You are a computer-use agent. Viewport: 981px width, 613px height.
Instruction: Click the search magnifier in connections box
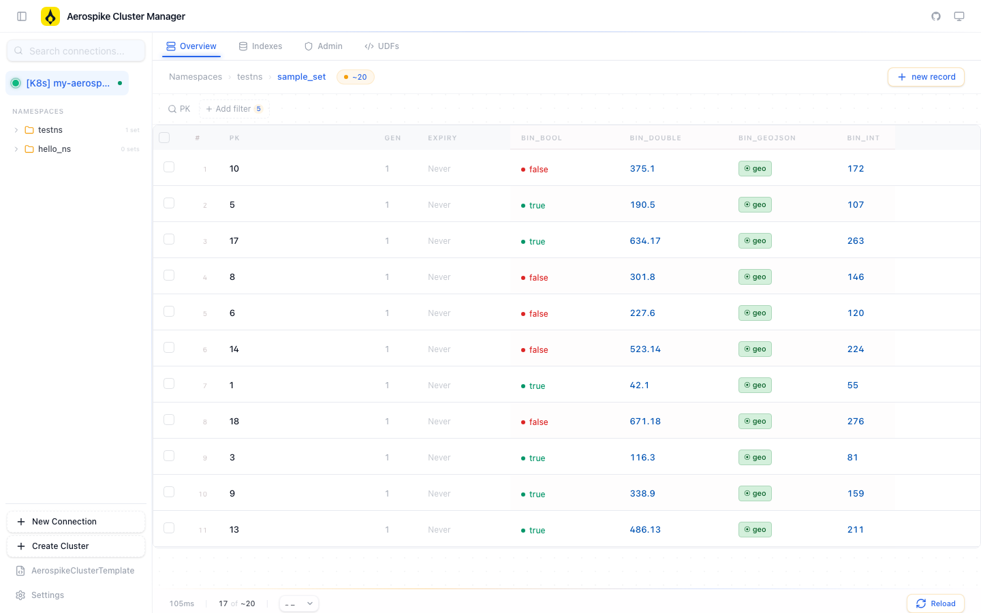pos(18,50)
